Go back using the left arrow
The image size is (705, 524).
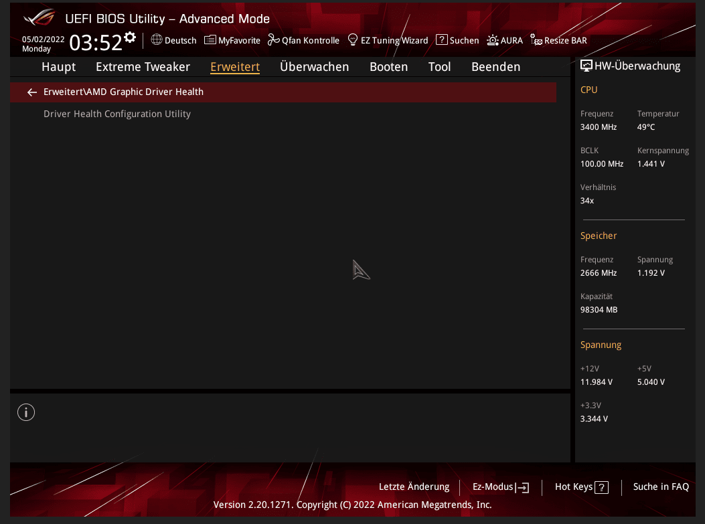(32, 92)
